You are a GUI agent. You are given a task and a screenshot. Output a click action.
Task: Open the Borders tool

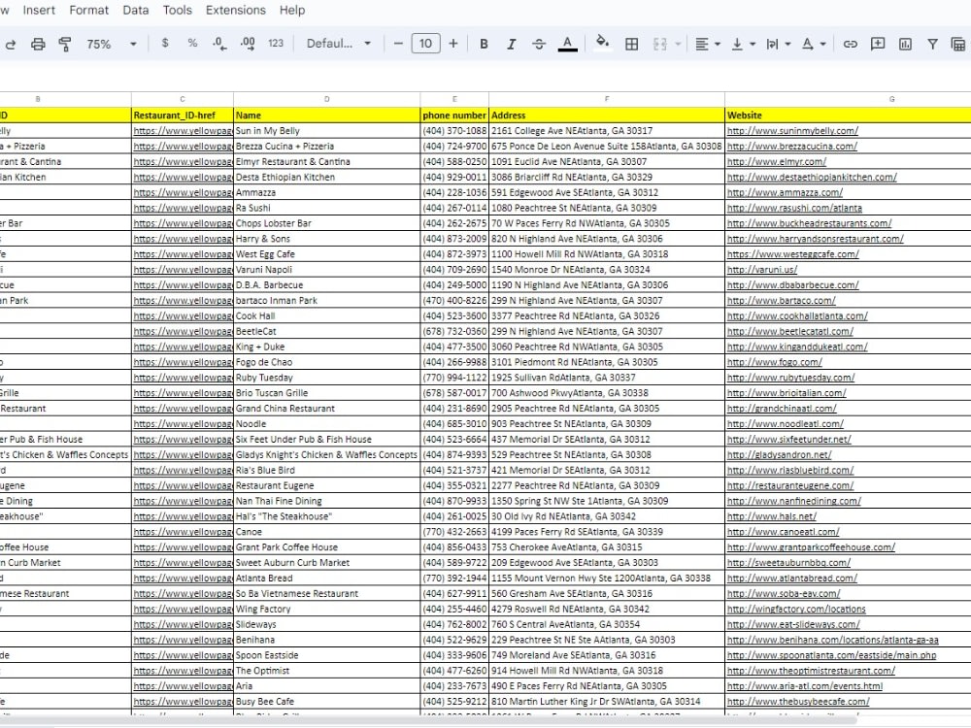[x=632, y=44]
